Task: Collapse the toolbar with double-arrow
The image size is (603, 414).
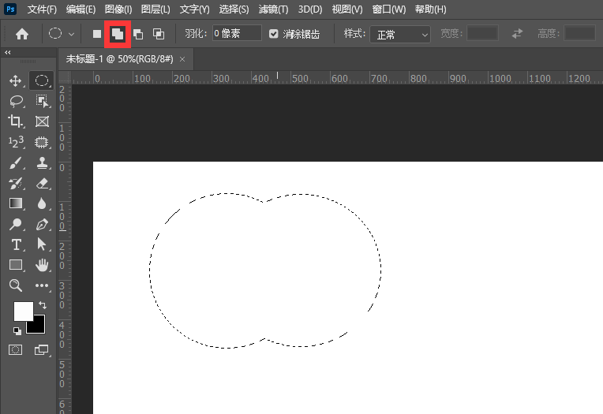Action: click(8, 53)
